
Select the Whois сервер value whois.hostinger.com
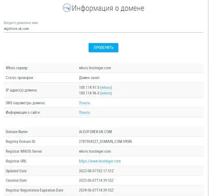[95, 68]
